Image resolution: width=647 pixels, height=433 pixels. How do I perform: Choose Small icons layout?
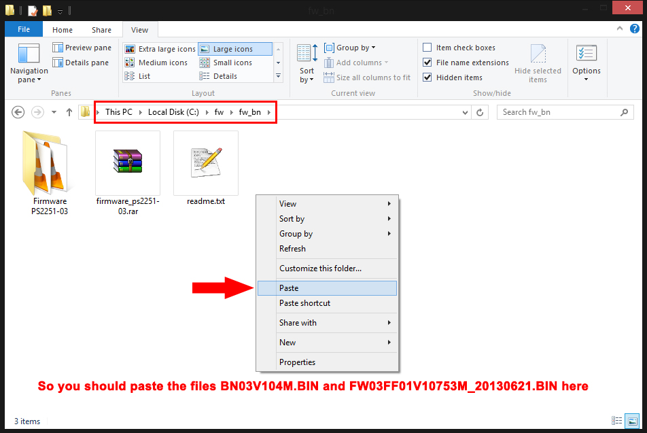click(226, 63)
